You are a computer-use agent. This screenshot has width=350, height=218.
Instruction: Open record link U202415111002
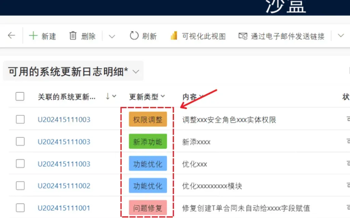click(64, 186)
